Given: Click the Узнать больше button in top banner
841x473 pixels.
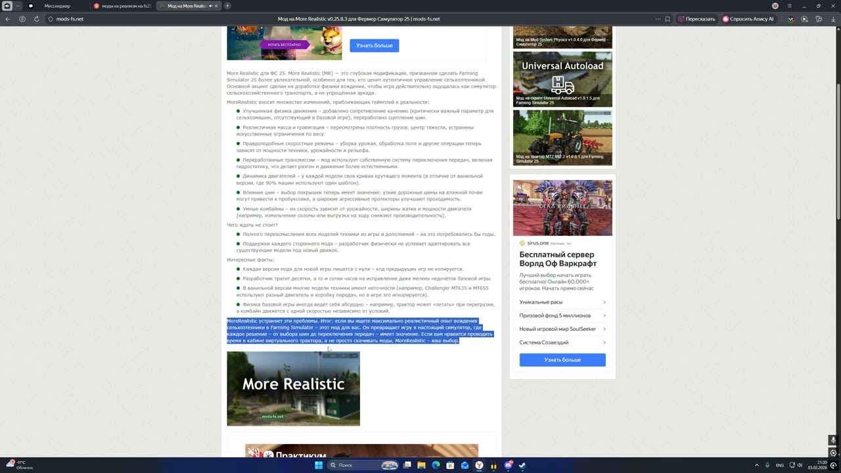Looking at the screenshot, I should (x=374, y=45).
